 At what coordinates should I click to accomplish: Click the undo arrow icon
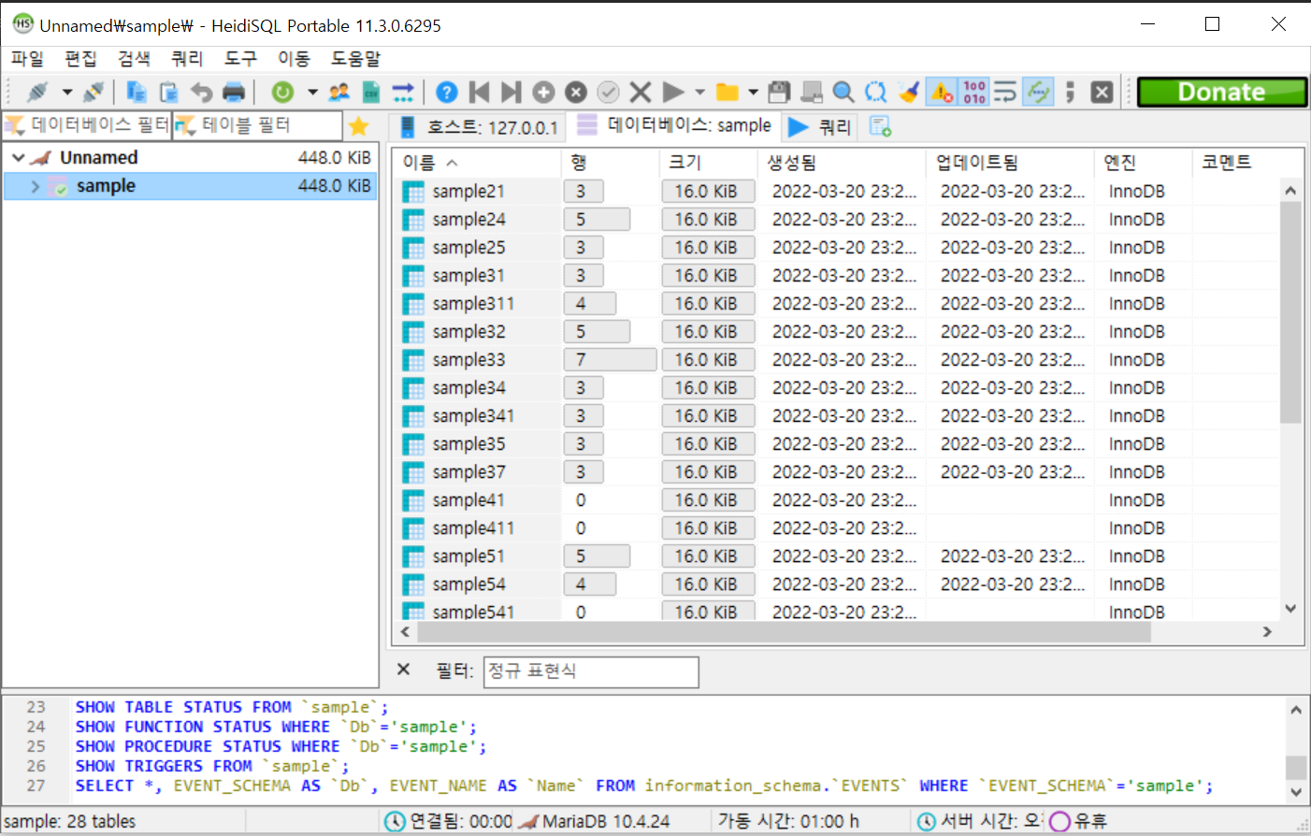(x=201, y=92)
